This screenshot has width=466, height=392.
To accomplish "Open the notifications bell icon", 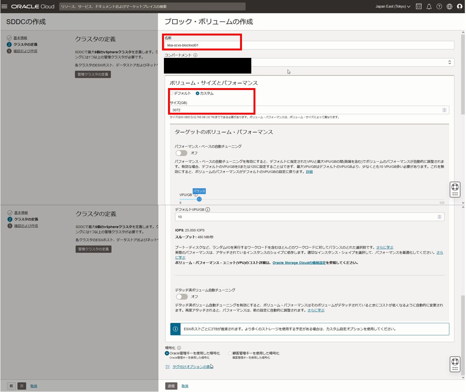I will [429, 6].
